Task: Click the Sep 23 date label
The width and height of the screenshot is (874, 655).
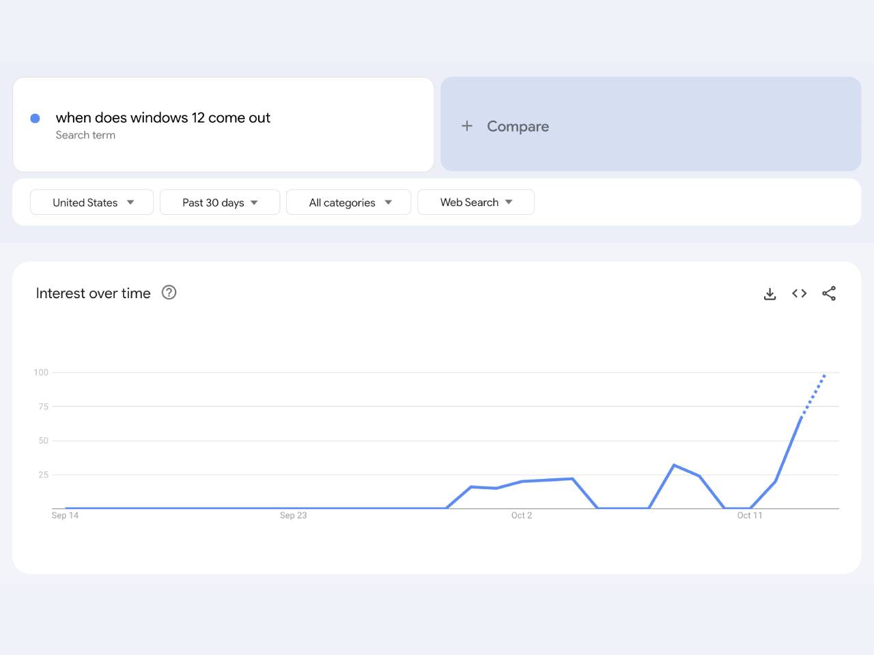Action: (x=293, y=515)
